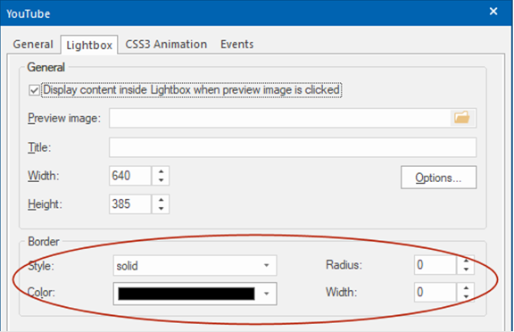
Task: Open the Preview image folder browse icon
Action: [462, 118]
